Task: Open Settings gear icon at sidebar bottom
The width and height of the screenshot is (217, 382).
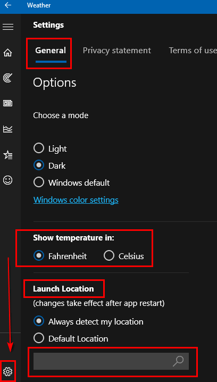Action: pyautogui.click(x=8, y=371)
